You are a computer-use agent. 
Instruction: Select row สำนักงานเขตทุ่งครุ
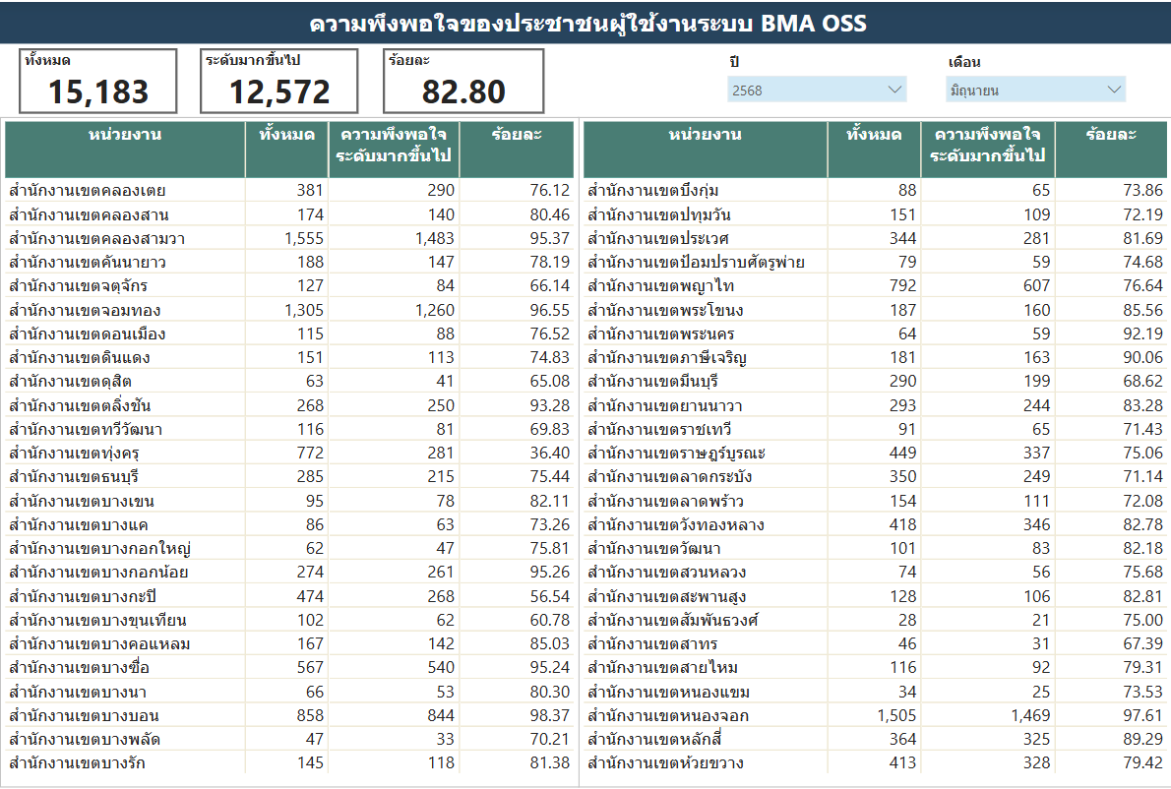289,454
